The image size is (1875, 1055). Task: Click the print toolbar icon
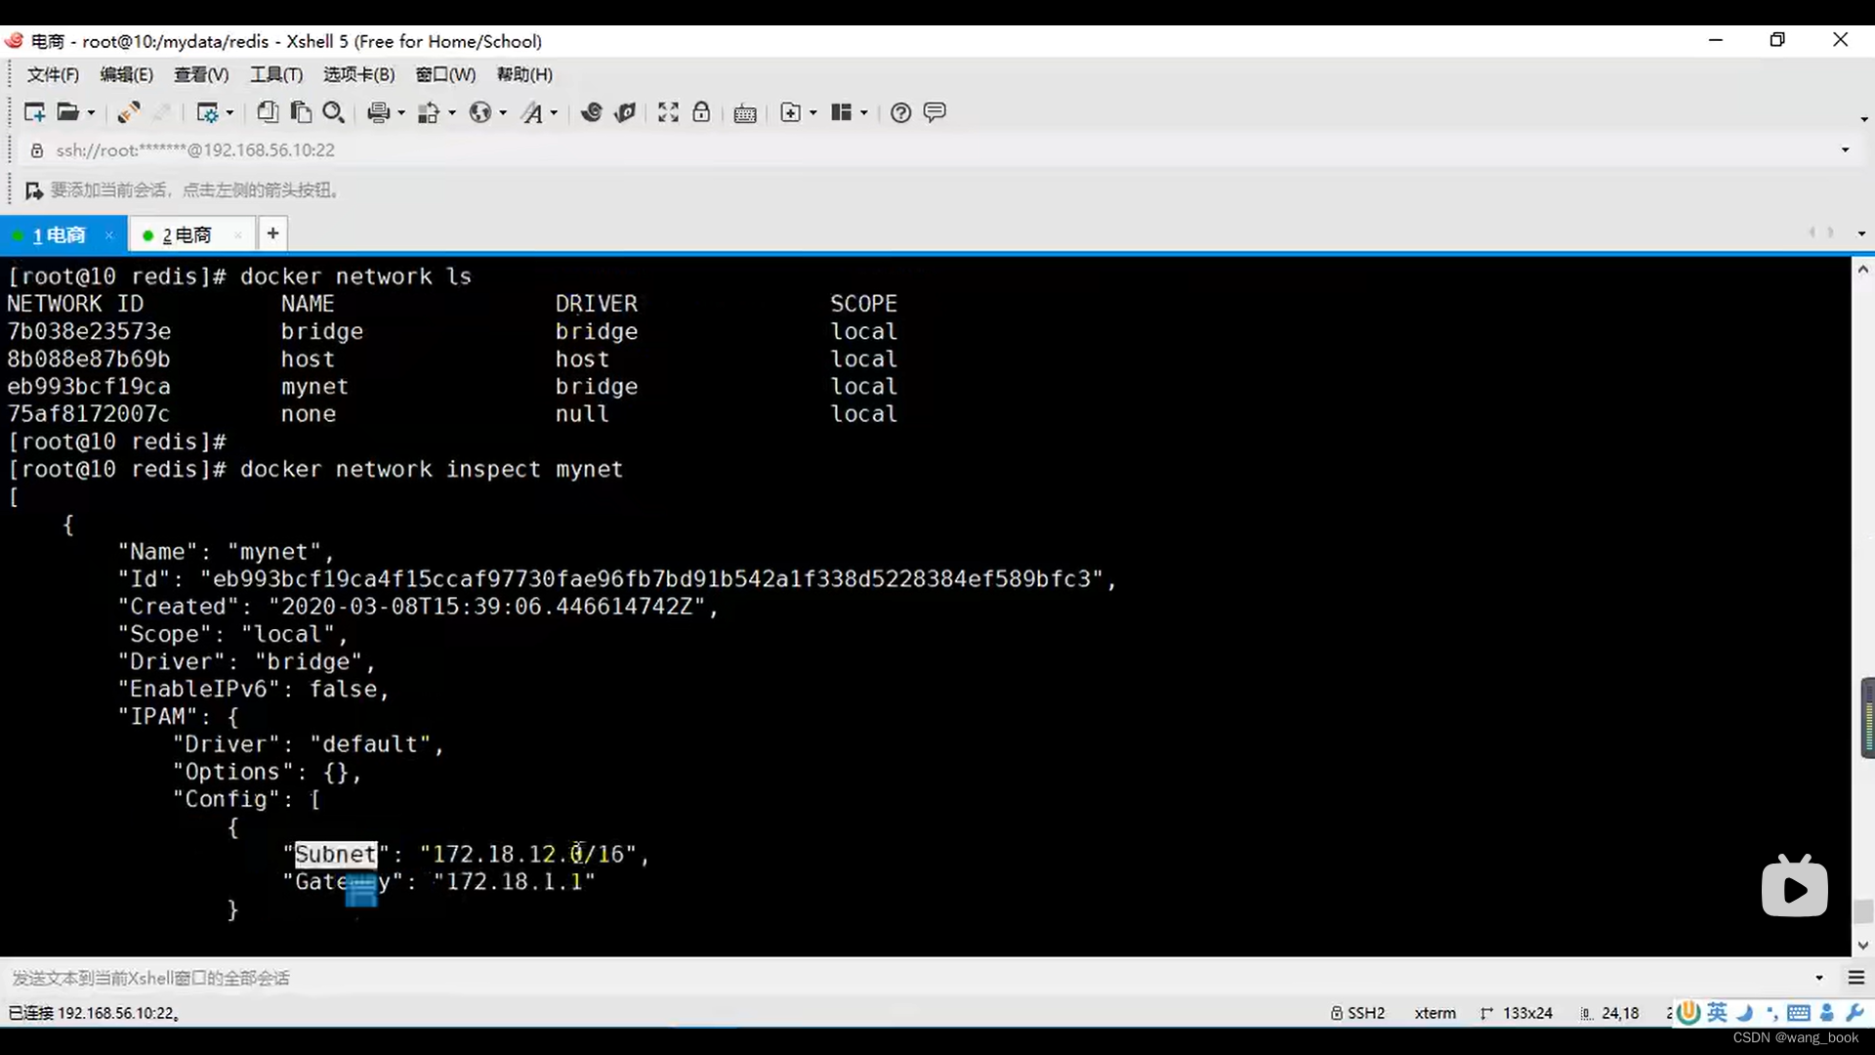[377, 112]
